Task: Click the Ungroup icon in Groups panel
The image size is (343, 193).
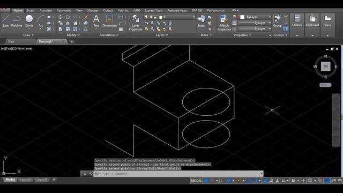Action: pos(286,17)
